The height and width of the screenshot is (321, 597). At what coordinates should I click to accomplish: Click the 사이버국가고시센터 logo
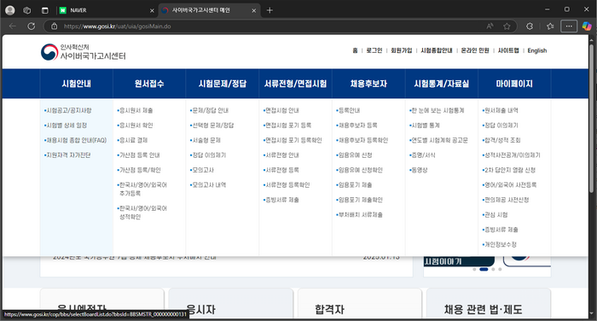pyautogui.click(x=84, y=52)
